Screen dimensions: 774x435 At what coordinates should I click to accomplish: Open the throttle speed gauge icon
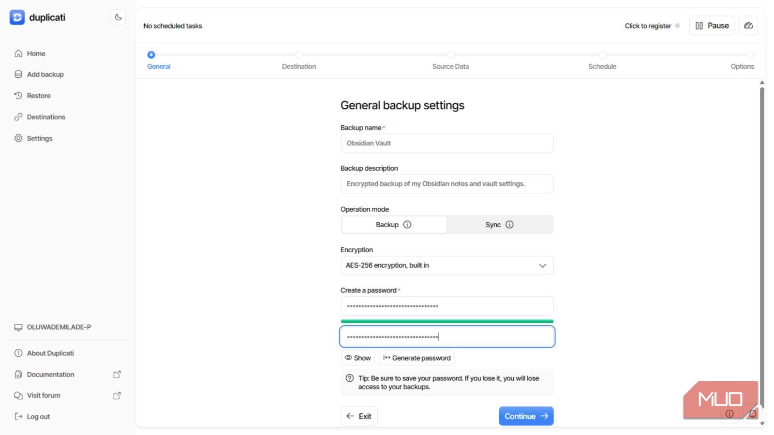point(748,26)
